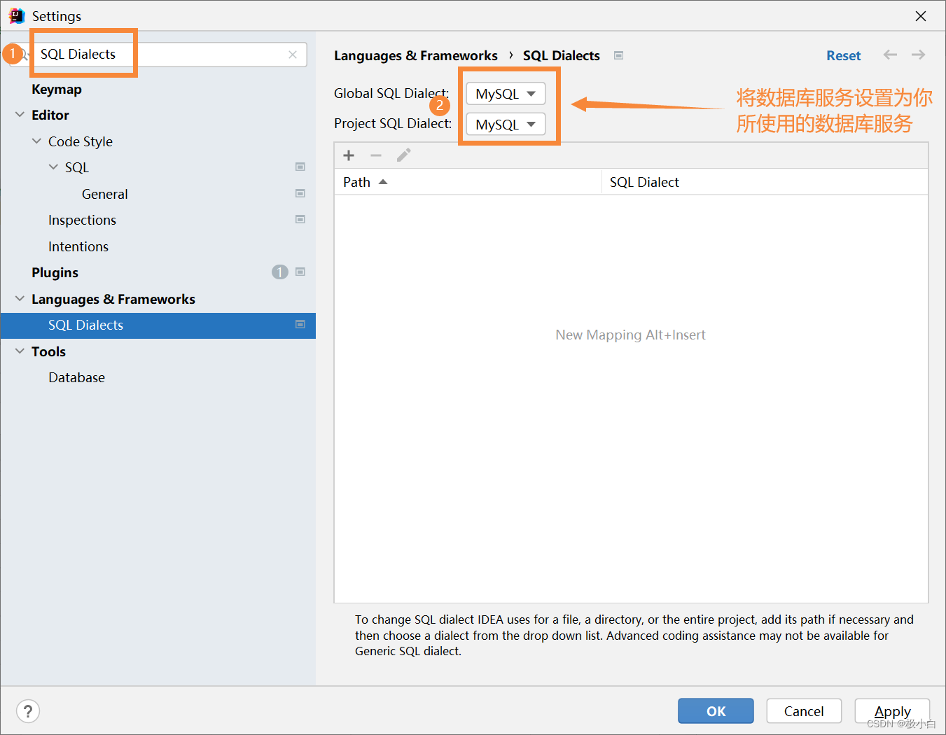Open the Inspections settings page
Viewport: 946px width, 735px height.
pos(82,220)
